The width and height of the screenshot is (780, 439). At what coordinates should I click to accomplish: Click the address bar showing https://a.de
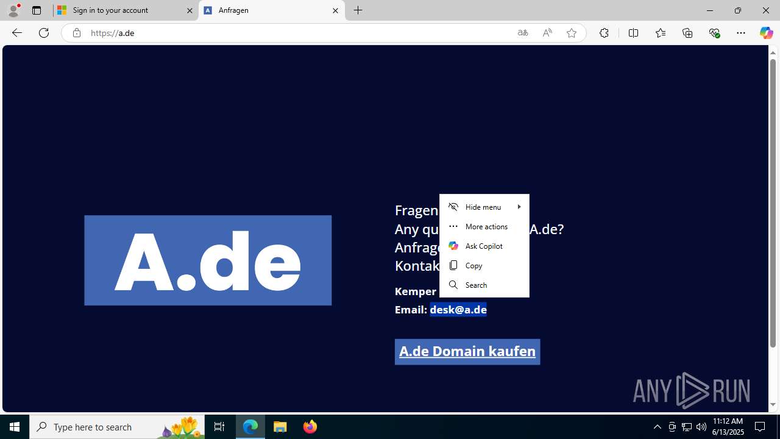click(299, 33)
